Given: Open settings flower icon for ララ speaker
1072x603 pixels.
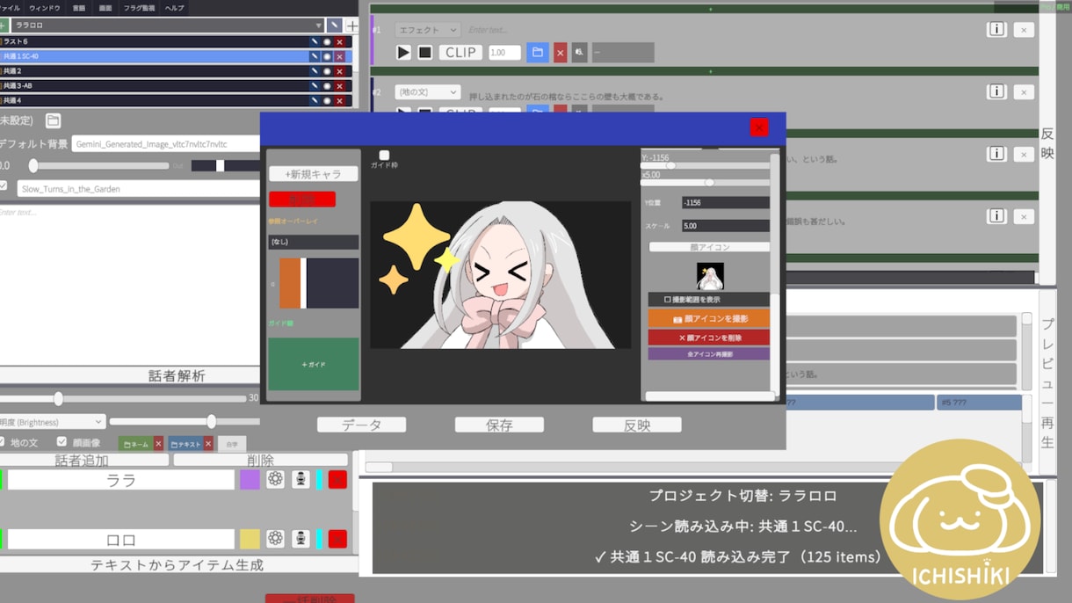Looking at the screenshot, I should pyautogui.click(x=275, y=479).
